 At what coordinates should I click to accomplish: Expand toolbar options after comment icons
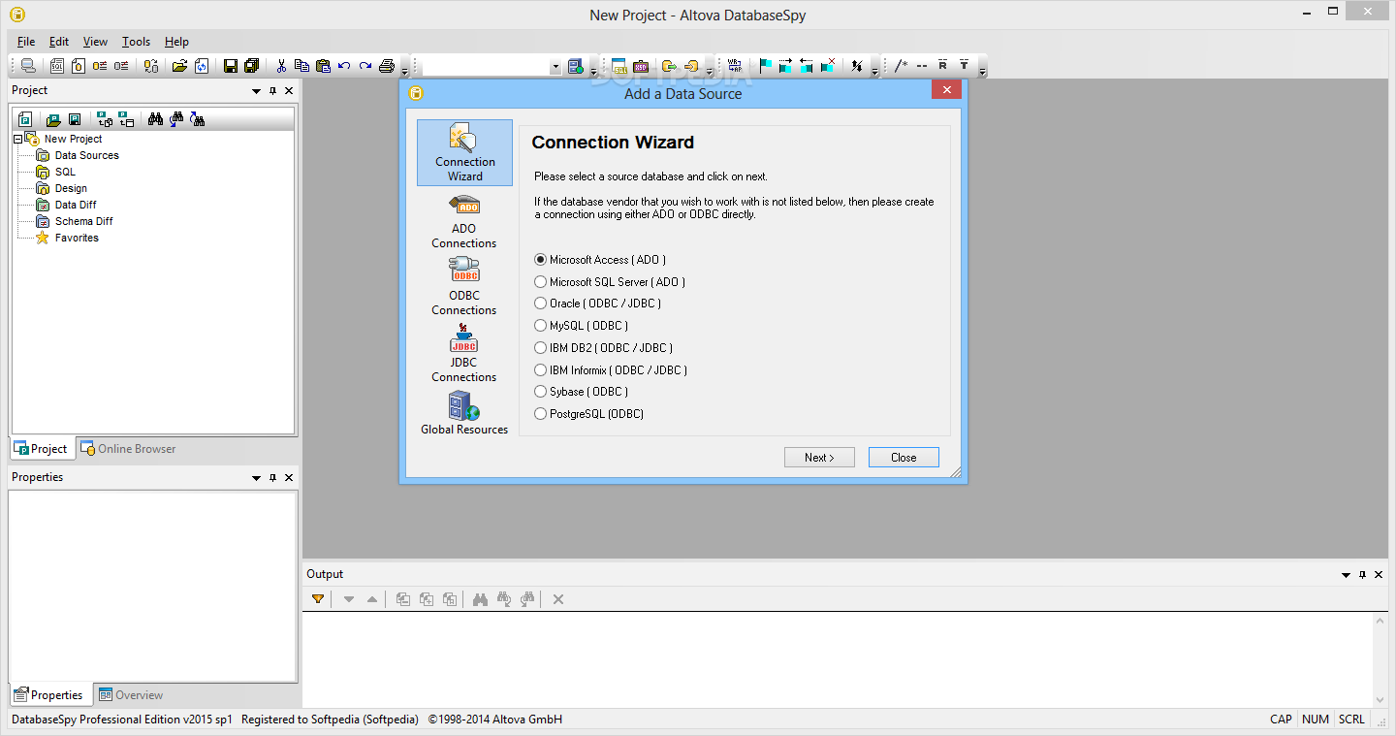982,71
